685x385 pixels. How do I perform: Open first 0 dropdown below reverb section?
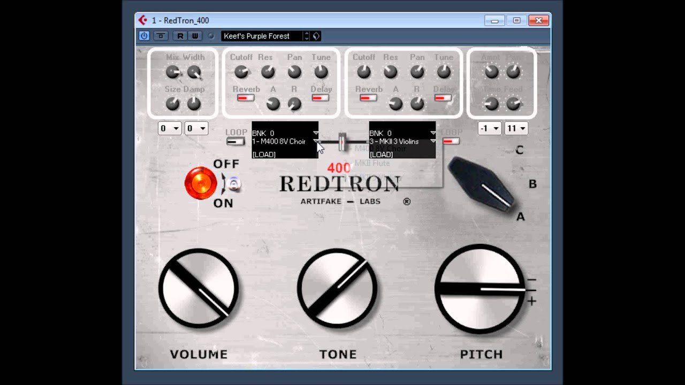[x=170, y=128]
